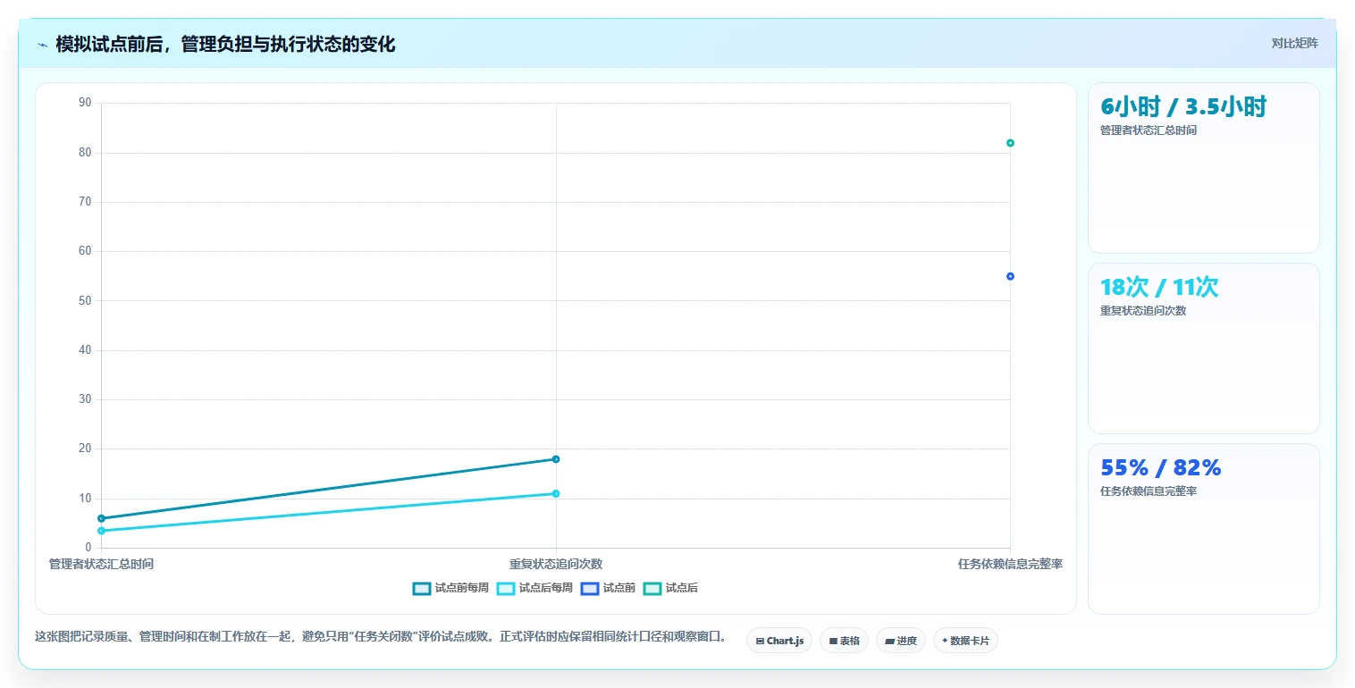This screenshot has height=688, width=1355.
Task: Click the 数据卡片 tag pill
Action: coord(965,641)
